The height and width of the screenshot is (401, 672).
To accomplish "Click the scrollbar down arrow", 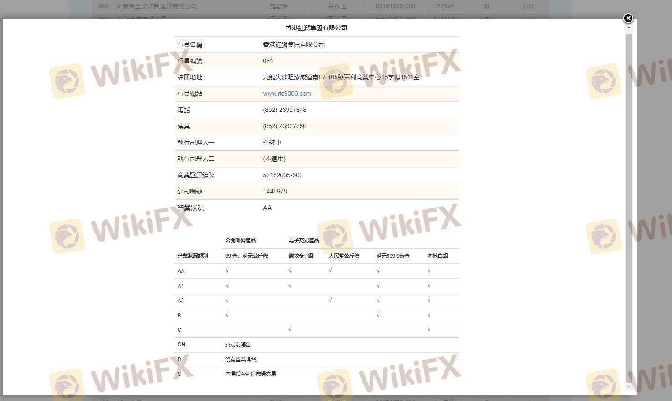I will click(x=629, y=386).
